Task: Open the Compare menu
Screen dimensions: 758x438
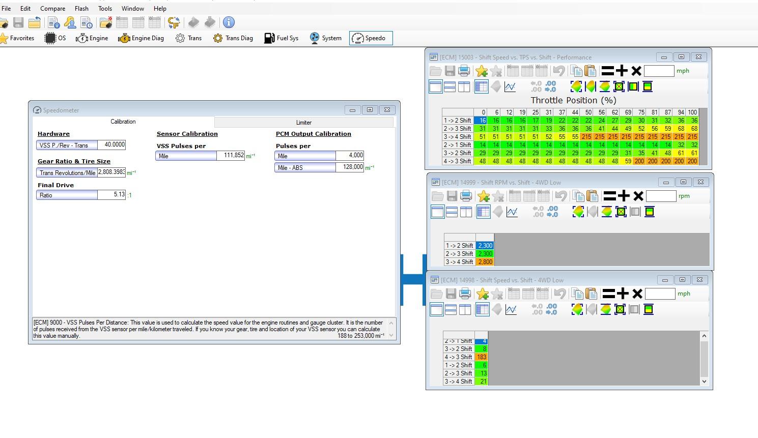Action: point(52,9)
